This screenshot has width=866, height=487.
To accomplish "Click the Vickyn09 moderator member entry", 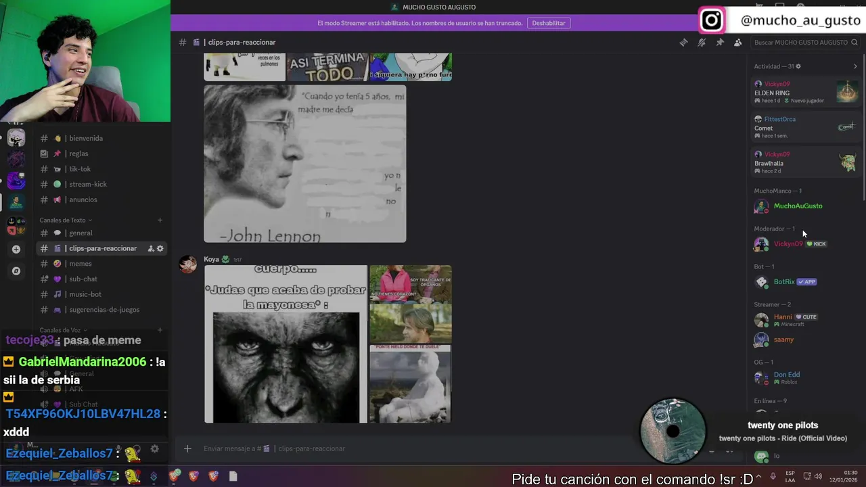I will tap(806, 244).
